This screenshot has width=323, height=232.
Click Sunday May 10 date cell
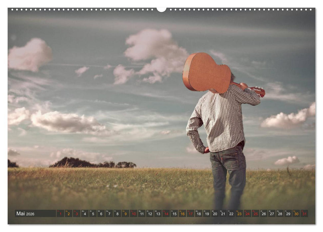pos(133,214)
